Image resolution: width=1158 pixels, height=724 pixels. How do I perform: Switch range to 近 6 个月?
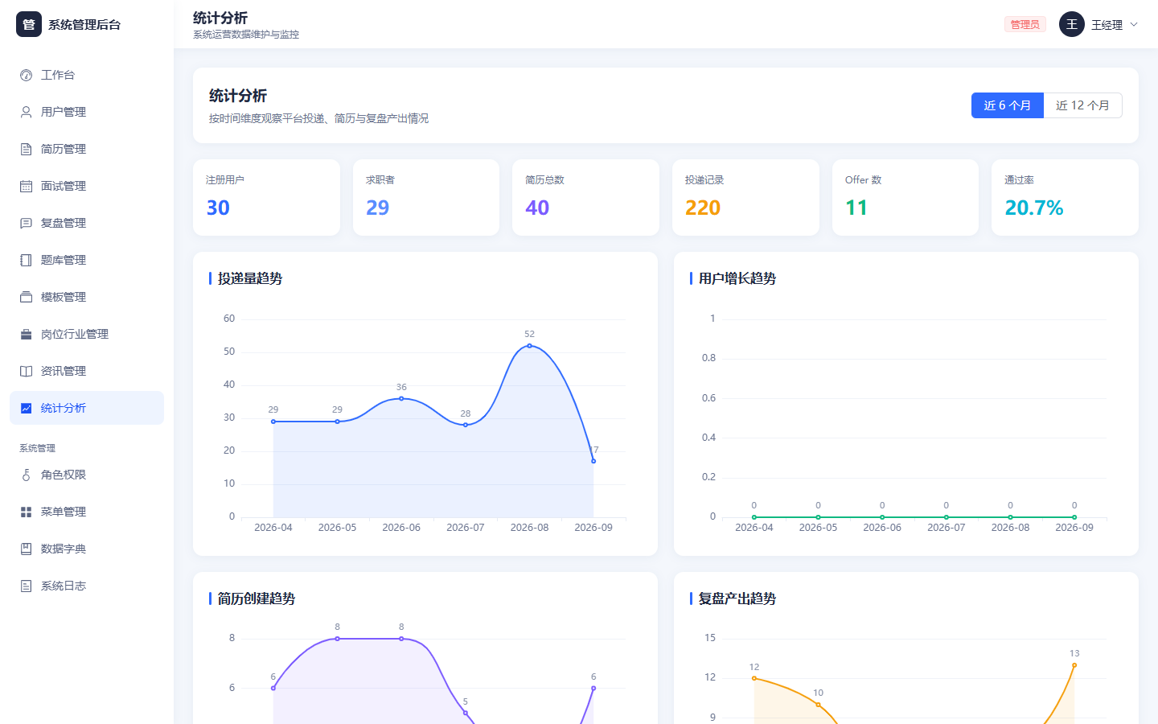pyautogui.click(x=1007, y=105)
